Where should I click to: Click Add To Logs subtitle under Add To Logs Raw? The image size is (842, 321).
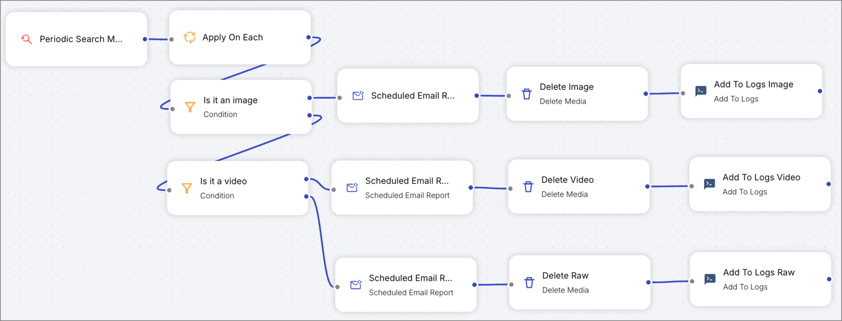pos(745,287)
